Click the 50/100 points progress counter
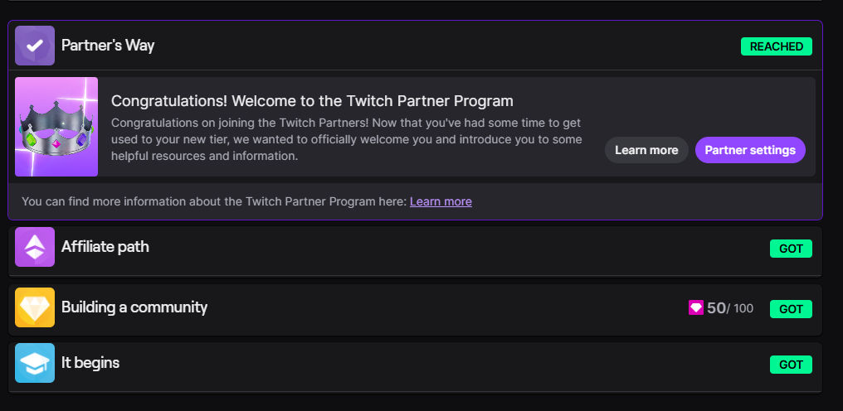The image size is (843, 411). (730, 308)
